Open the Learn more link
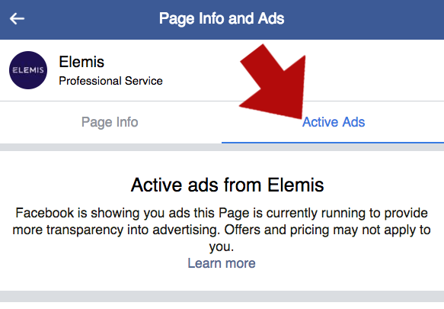 coord(222,263)
